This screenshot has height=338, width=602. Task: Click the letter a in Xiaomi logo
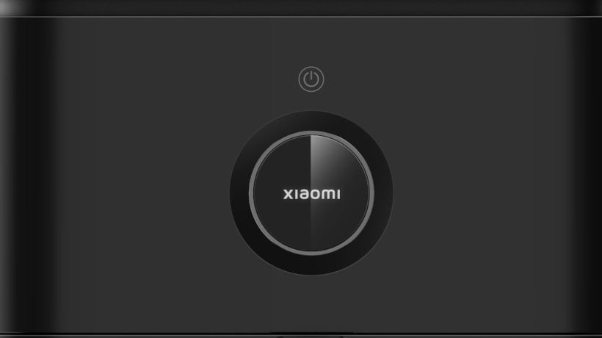pos(302,194)
